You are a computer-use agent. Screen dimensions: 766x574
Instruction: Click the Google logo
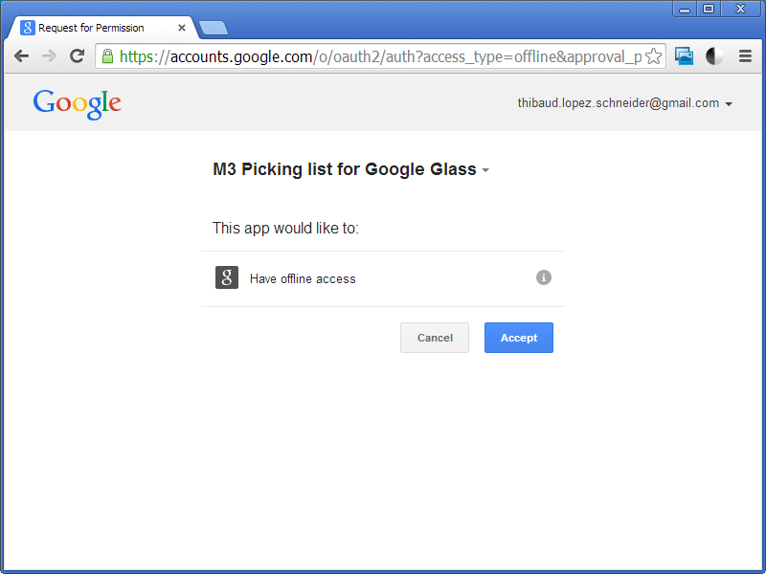coord(77,103)
